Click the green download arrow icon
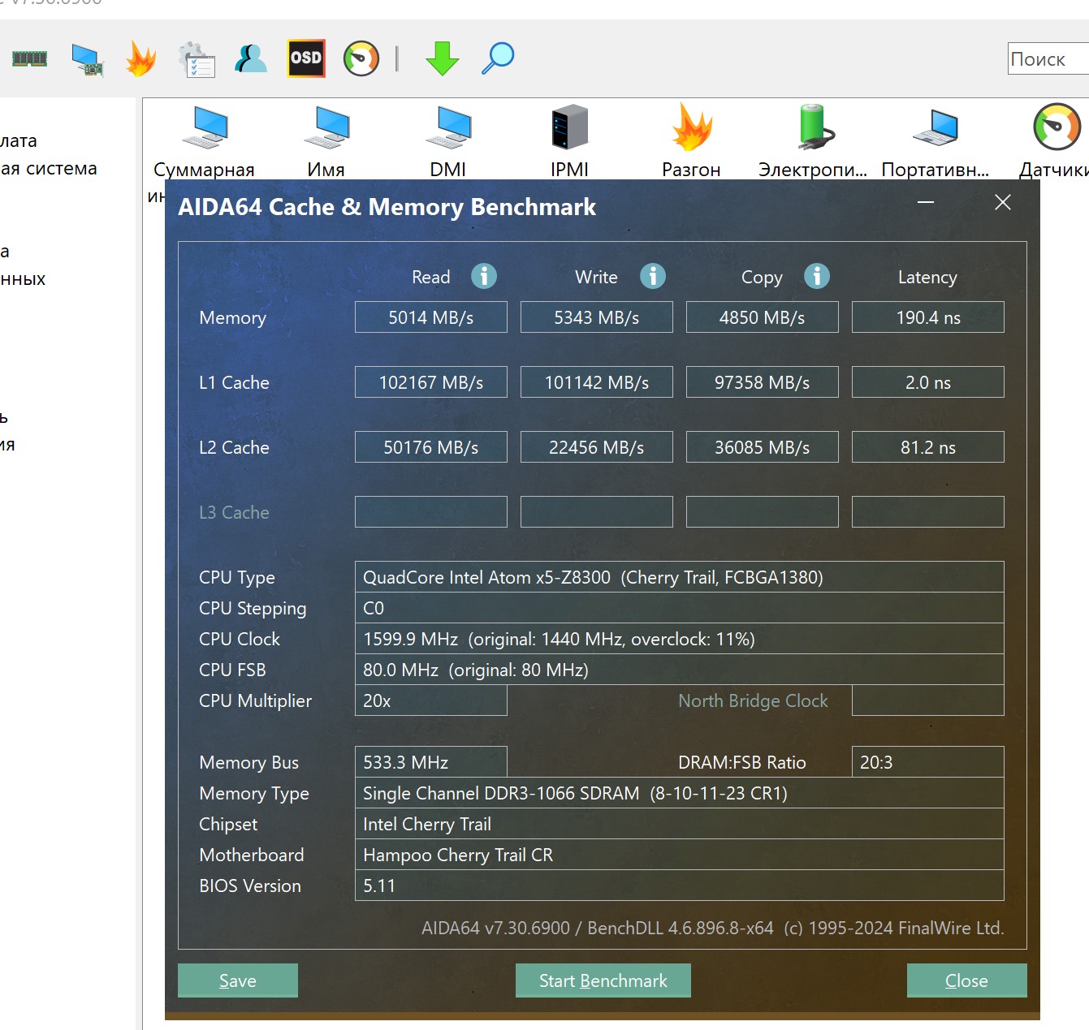1089x1030 pixels. click(x=443, y=58)
